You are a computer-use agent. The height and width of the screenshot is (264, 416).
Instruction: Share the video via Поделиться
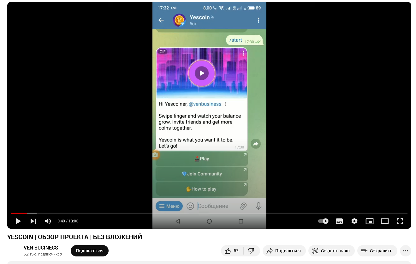click(284, 251)
